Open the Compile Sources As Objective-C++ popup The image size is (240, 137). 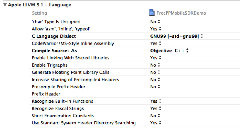click(x=169, y=51)
